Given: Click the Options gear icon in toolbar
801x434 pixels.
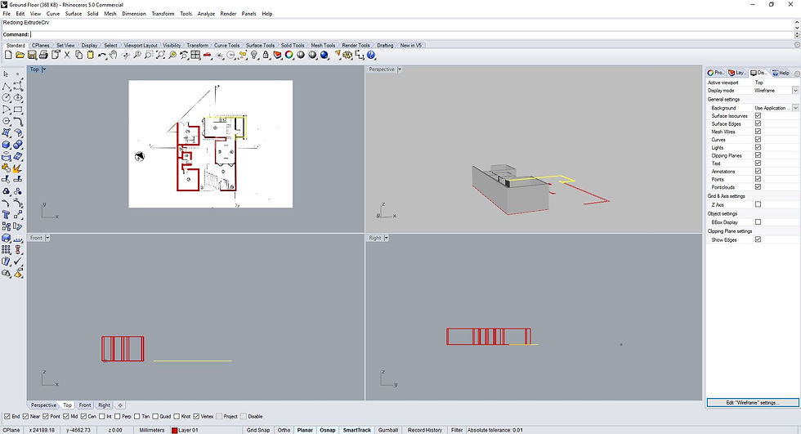Looking at the screenshot, I should pyautogui.click(x=347, y=55).
